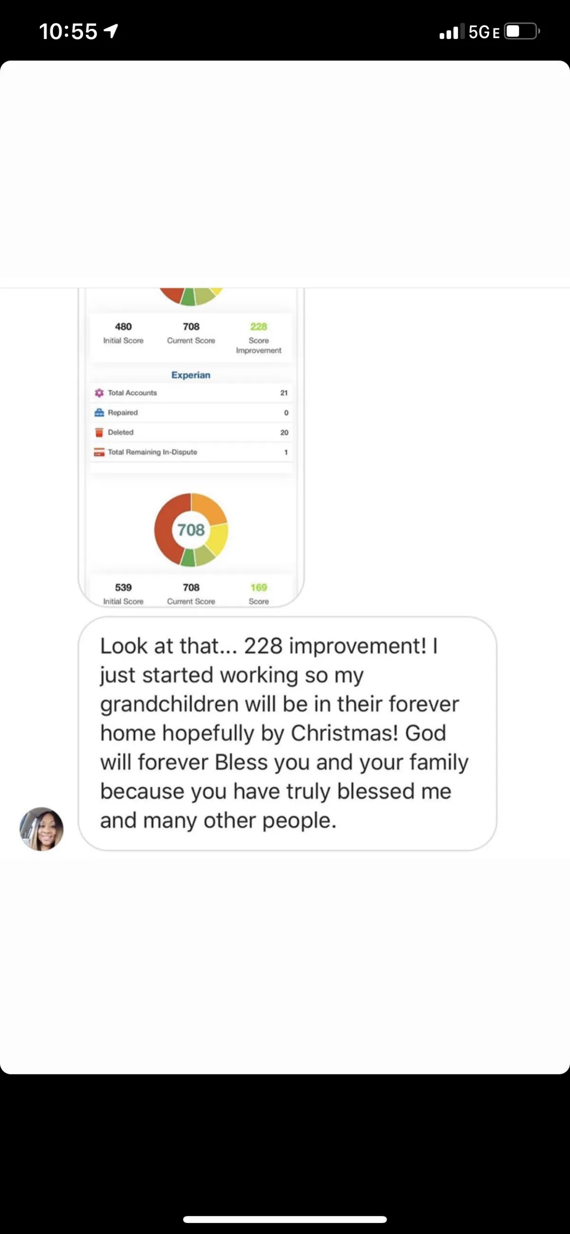Tap the purple gear Total Accounts icon

pos(99,393)
